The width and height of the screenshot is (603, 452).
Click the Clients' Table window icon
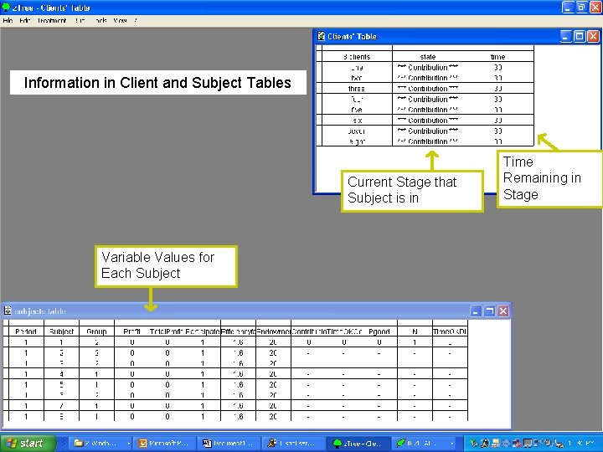click(x=321, y=37)
